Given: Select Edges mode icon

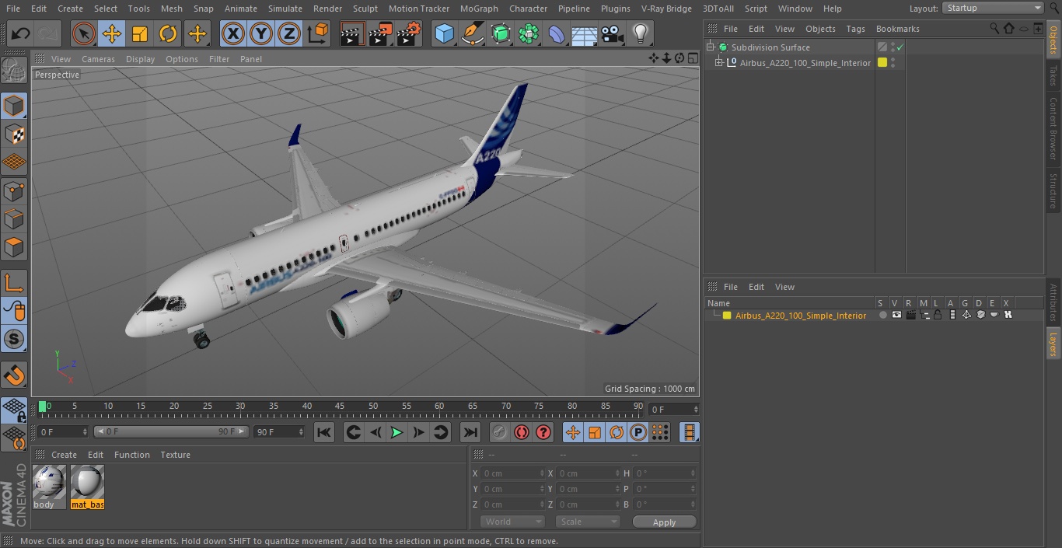Looking at the screenshot, I should coord(14,219).
